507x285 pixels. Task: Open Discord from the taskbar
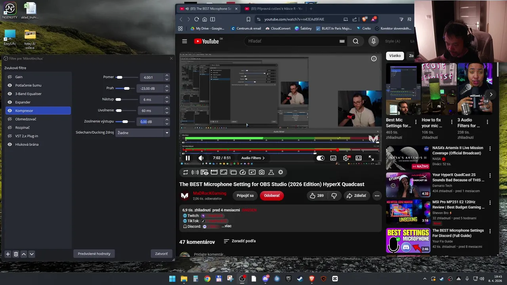tap(265, 279)
